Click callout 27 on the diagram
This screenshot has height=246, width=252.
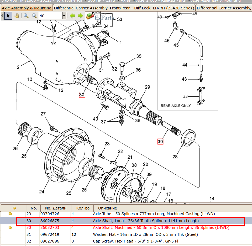pyautogui.click(x=43, y=114)
